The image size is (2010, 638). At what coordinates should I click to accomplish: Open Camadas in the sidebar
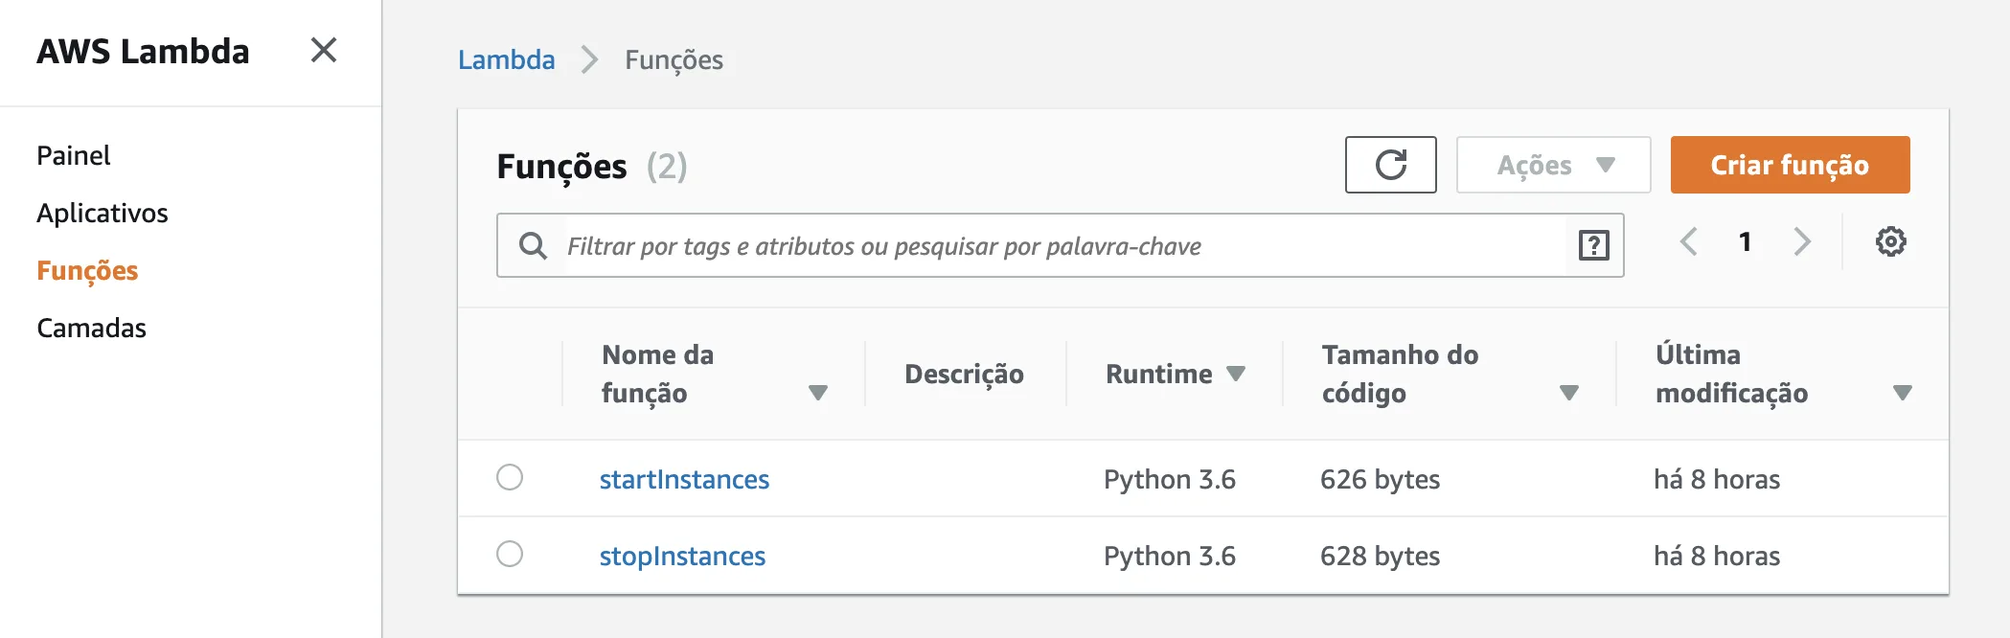tap(91, 328)
